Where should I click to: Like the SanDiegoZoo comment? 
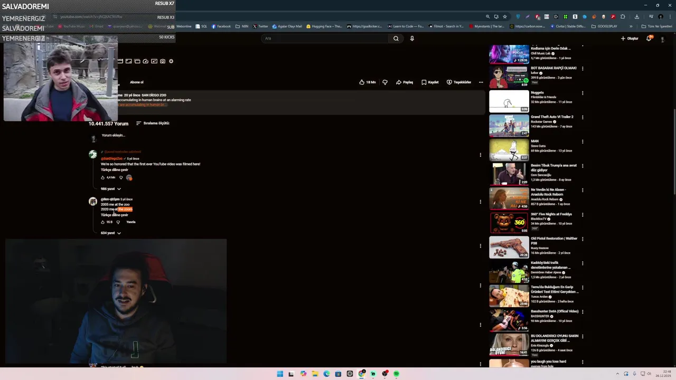[102, 177]
